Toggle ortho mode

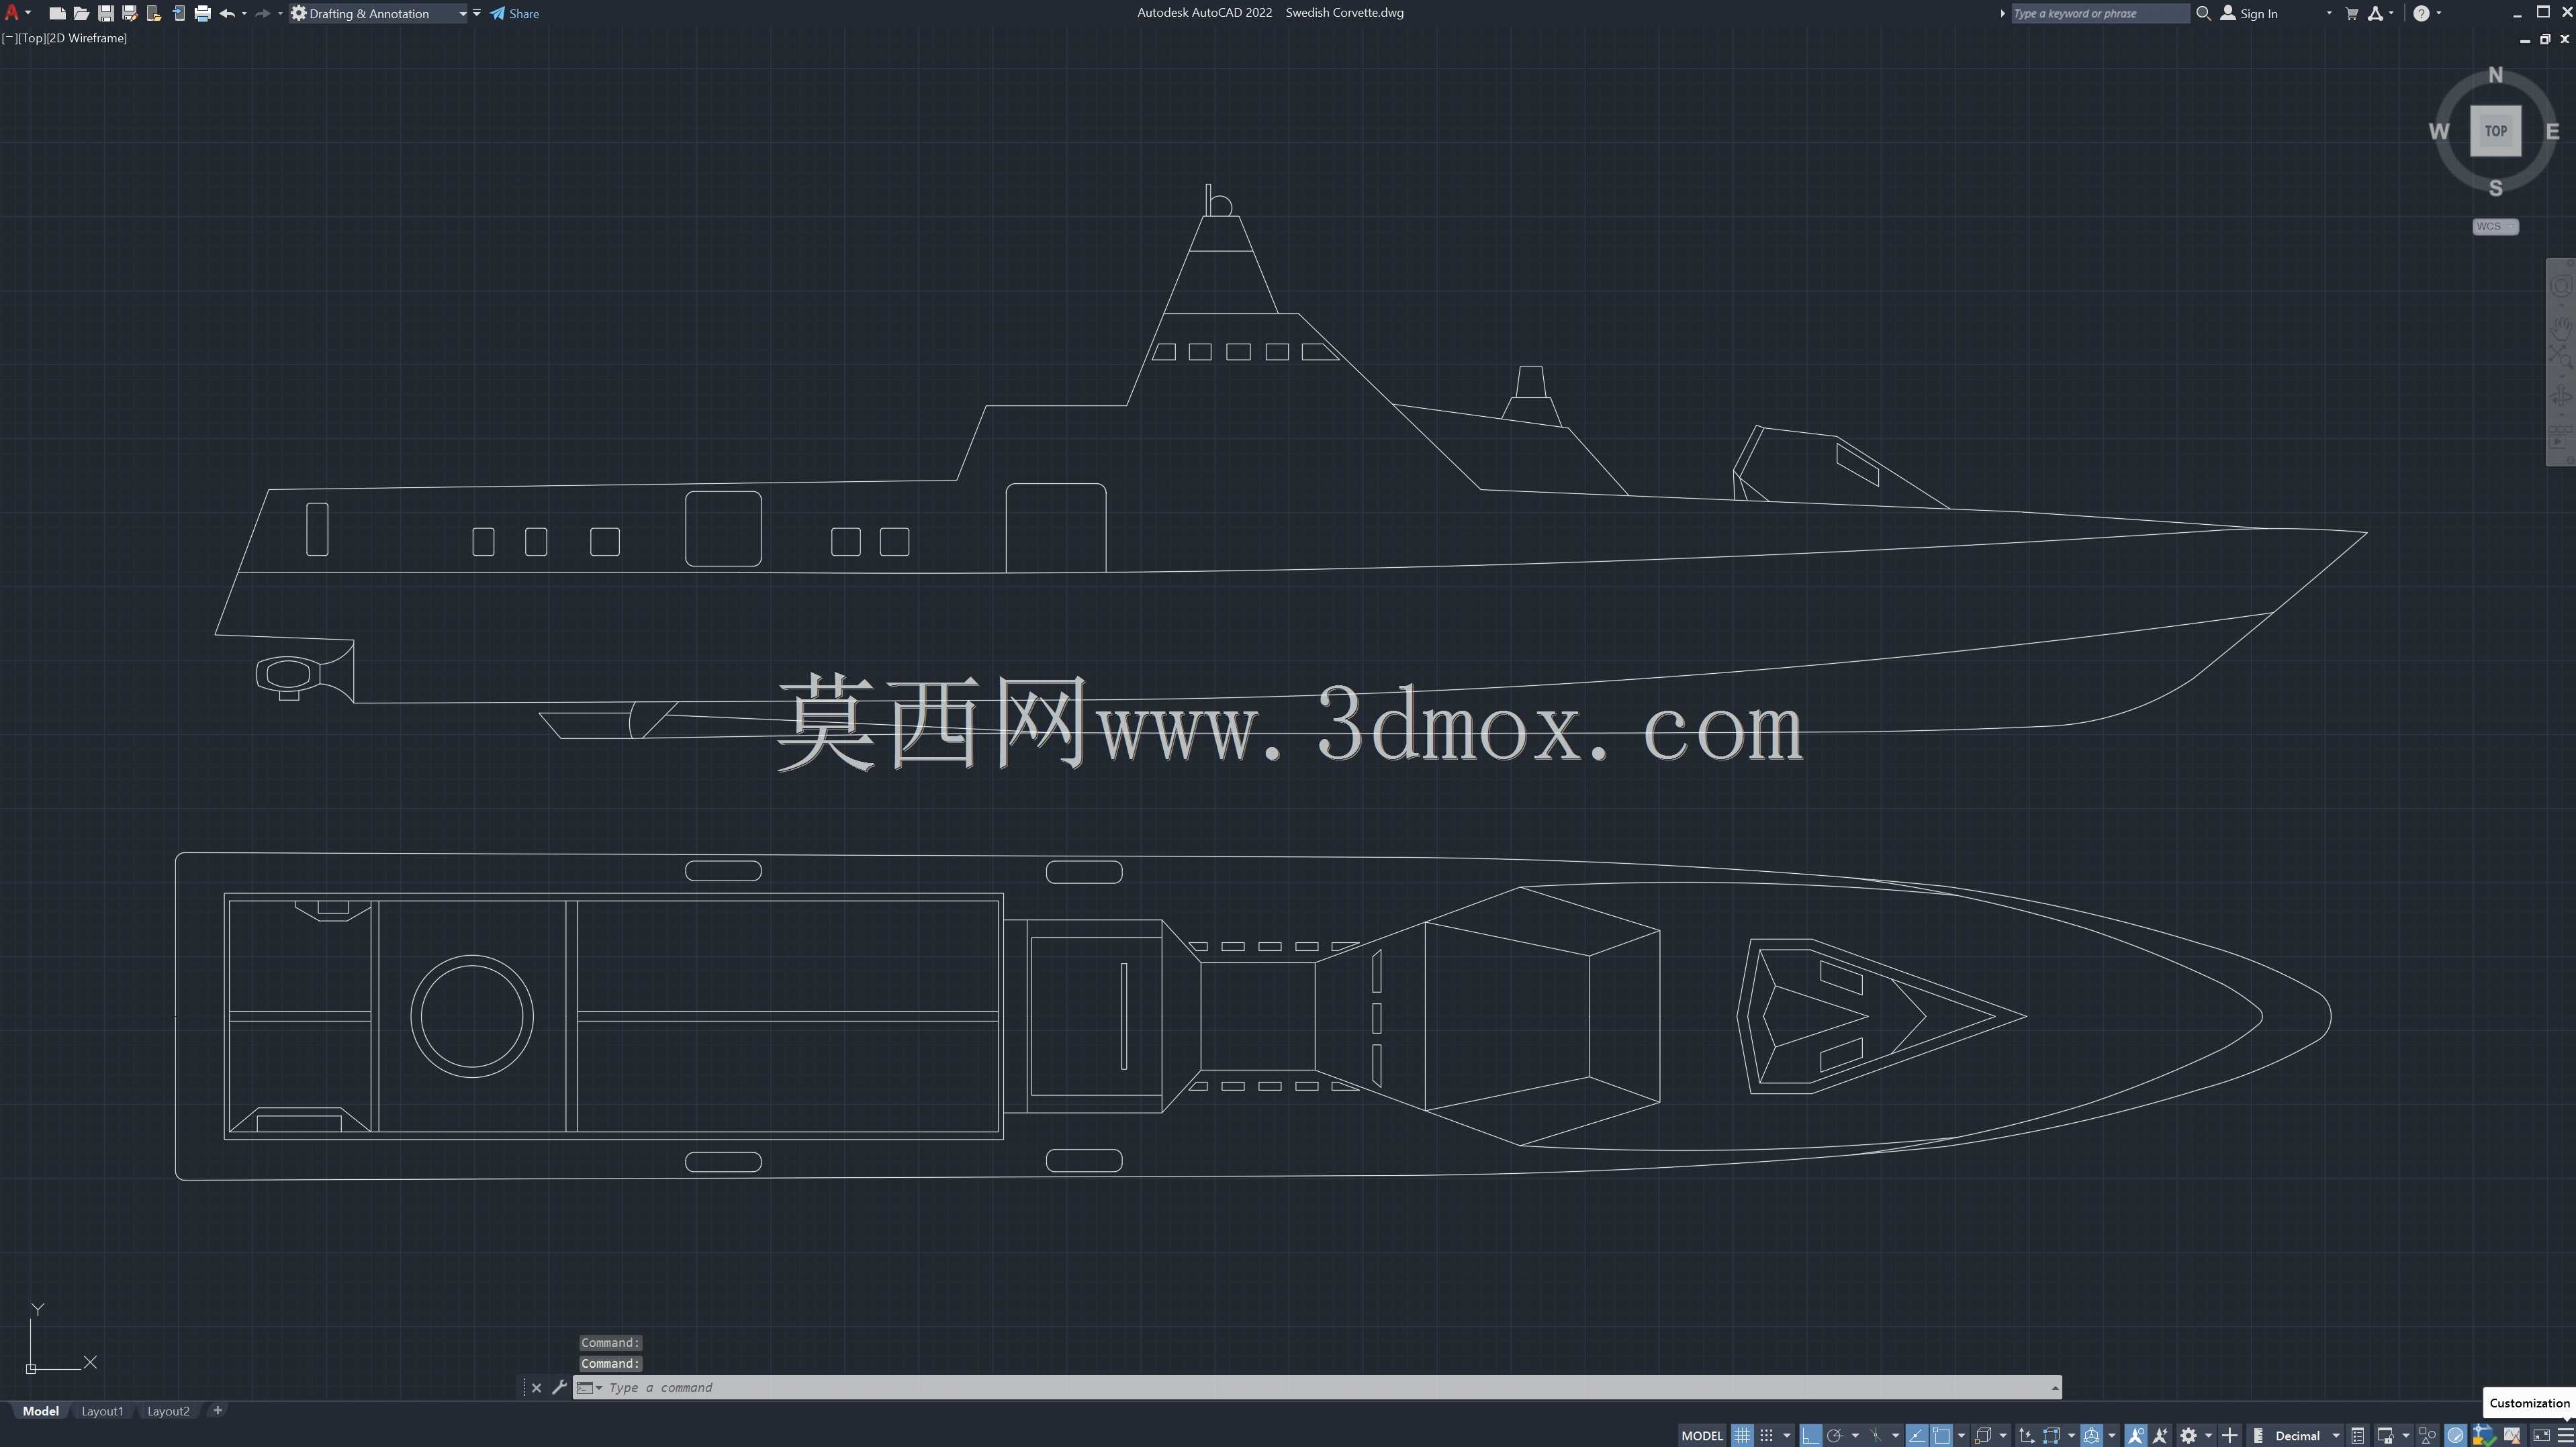pyautogui.click(x=1810, y=1436)
